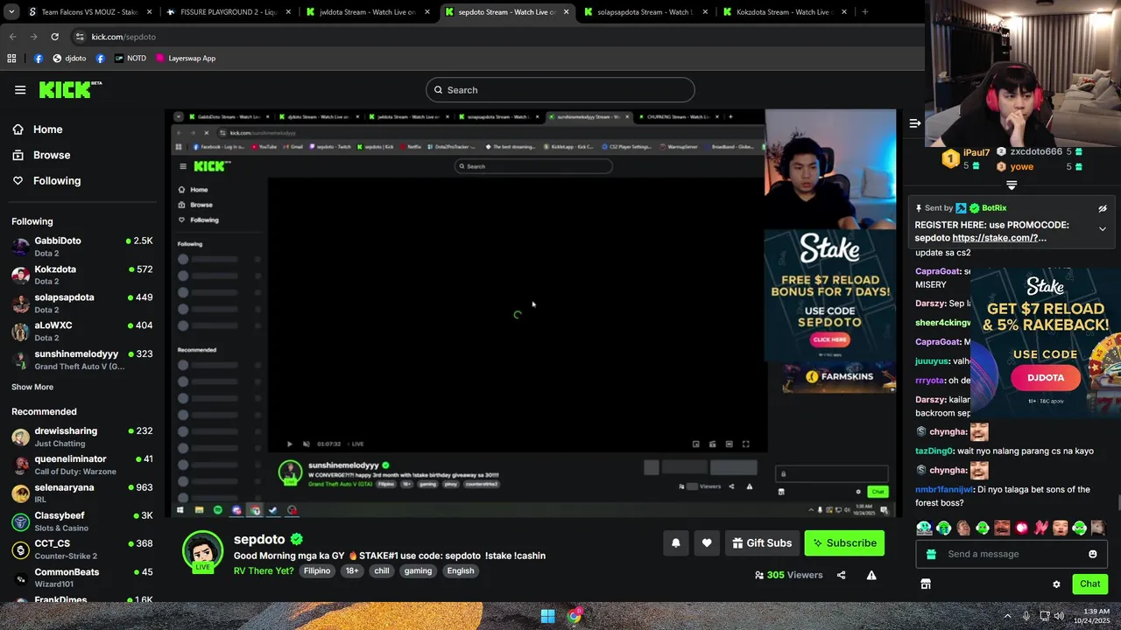Open CCT_CS recommended channel
The image size is (1121, 630).
pyautogui.click(x=82, y=549)
